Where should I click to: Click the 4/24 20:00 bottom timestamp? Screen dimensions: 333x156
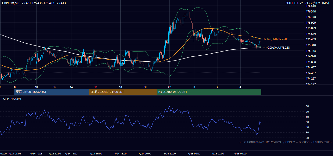(x=145, y=153)
